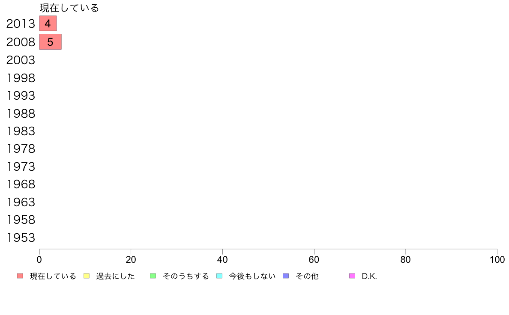
Task: Click the 2003 year label
Action: [21, 60]
